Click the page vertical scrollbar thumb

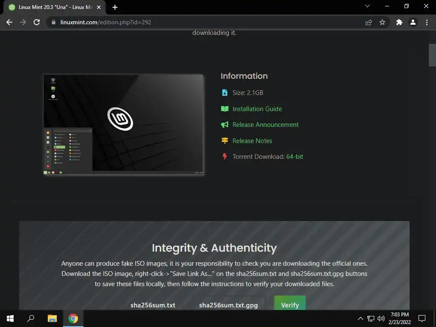[x=432, y=55]
